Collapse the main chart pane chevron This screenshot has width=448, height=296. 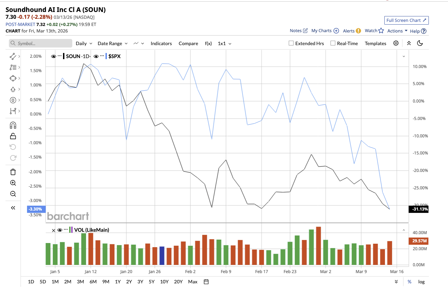pyautogui.click(x=404, y=56)
